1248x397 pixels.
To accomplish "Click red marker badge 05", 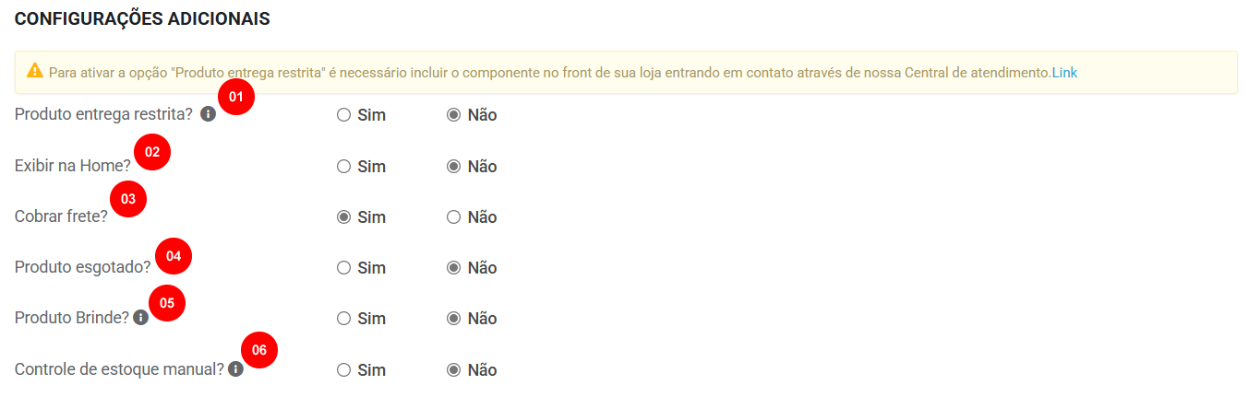I will (167, 302).
